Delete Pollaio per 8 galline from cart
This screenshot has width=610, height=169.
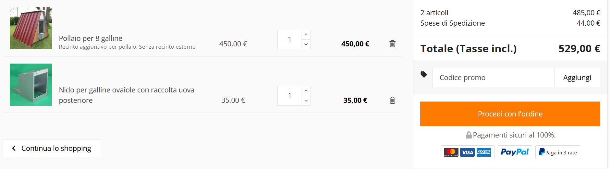(392, 44)
